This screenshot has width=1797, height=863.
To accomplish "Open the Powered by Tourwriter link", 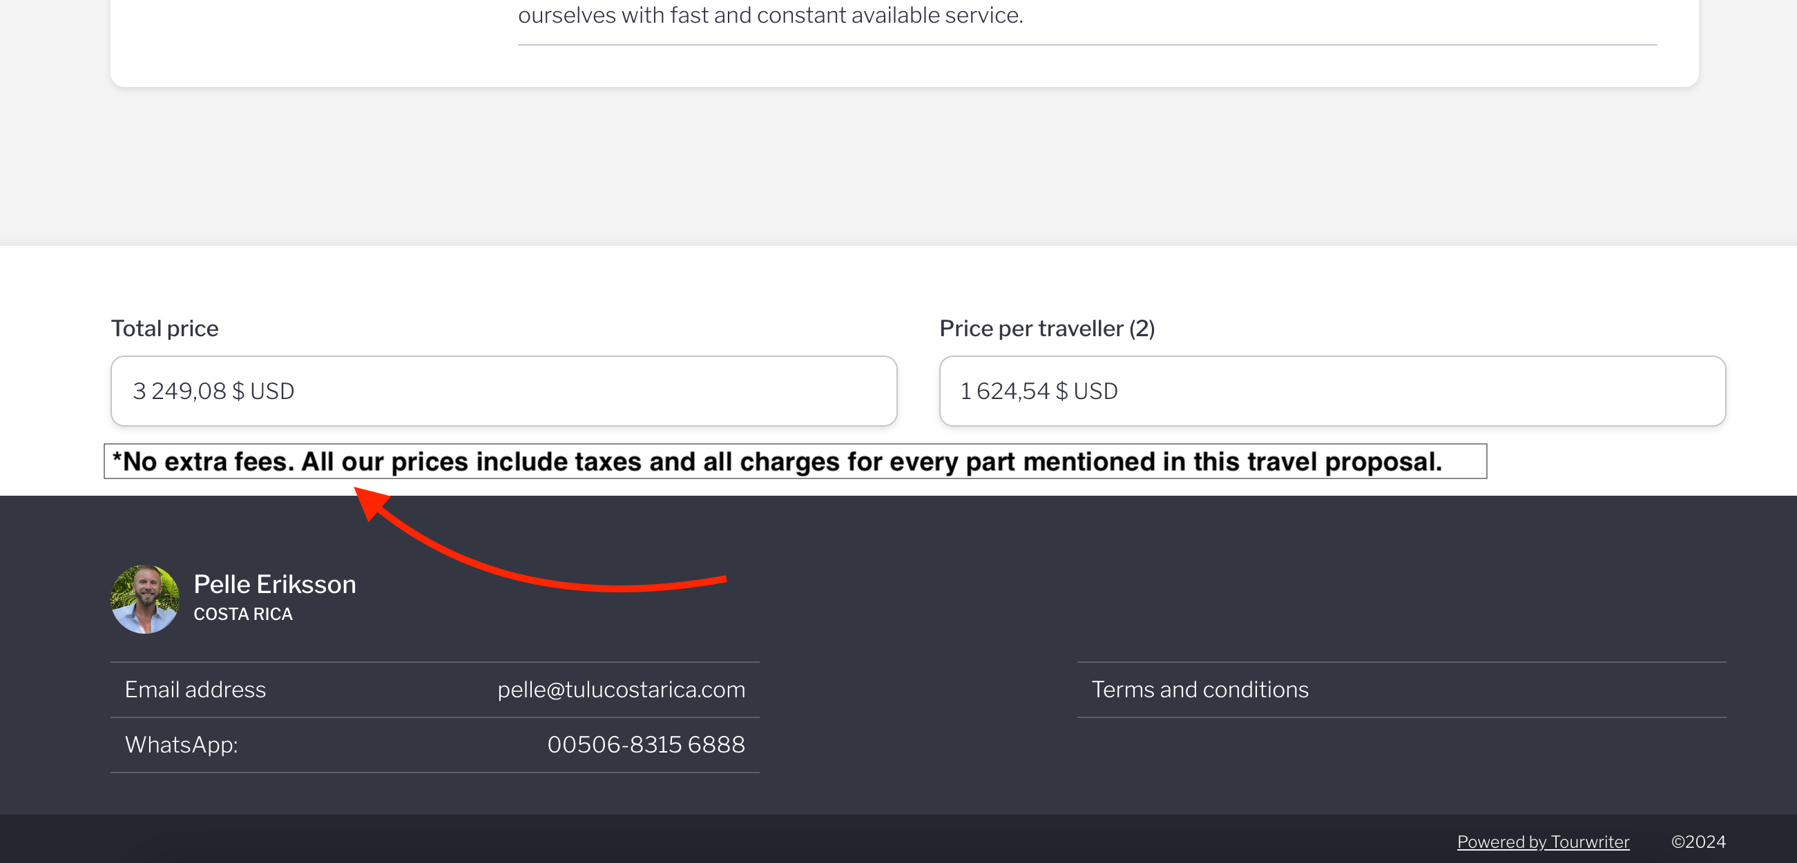I will point(1542,842).
